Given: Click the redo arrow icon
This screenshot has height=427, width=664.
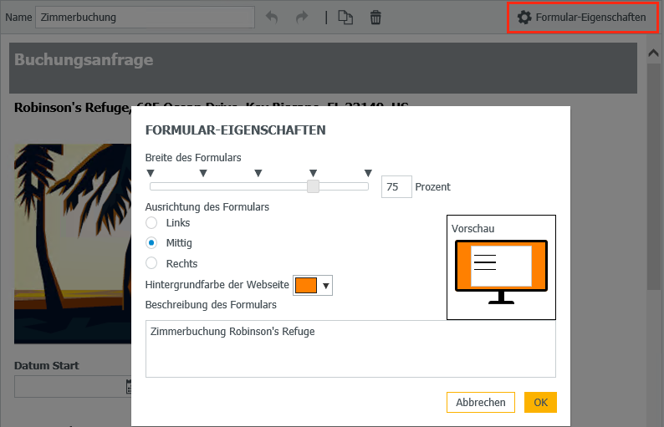Looking at the screenshot, I should [302, 18].
